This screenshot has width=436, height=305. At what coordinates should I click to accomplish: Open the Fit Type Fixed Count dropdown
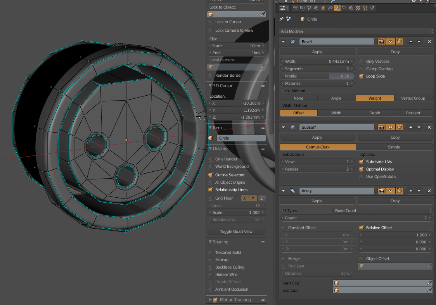(x=382, y=210)
